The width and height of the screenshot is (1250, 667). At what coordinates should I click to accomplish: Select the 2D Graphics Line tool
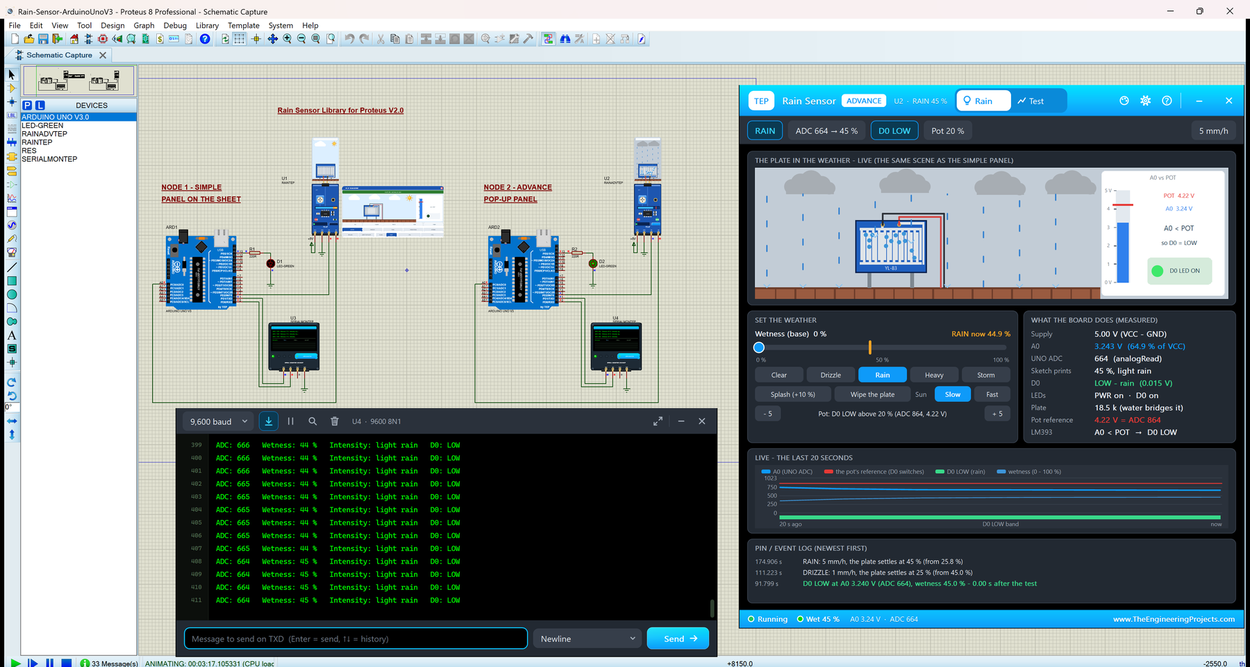coord(12,267)
